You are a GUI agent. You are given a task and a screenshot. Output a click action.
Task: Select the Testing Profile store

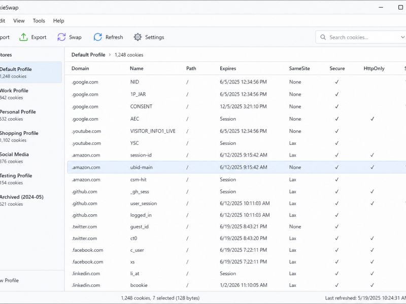pyautogui.click(x=30, y=179)
